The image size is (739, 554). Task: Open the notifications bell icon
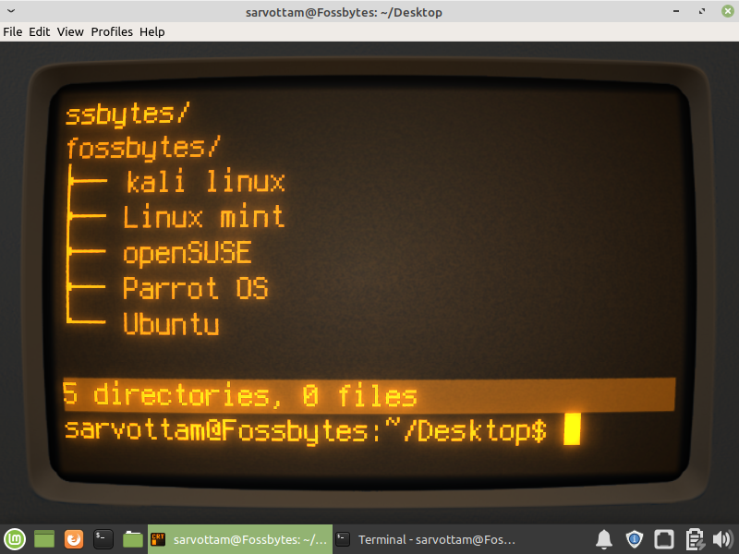click(x=604, y=539)
